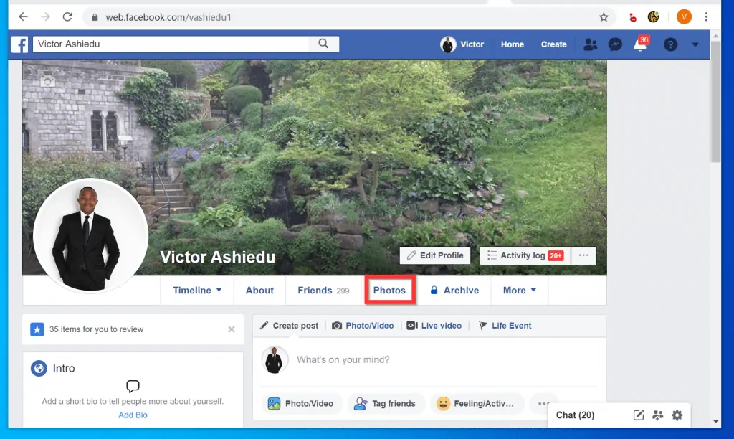
Task: Click the Edit Profile button
Action: pos(435,255)
